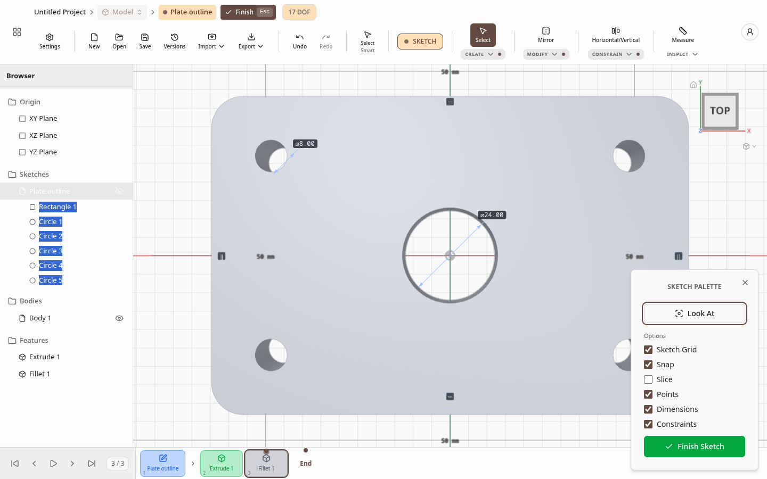
Task: Click the home view icon near view cube
Action: click(693, 85)
